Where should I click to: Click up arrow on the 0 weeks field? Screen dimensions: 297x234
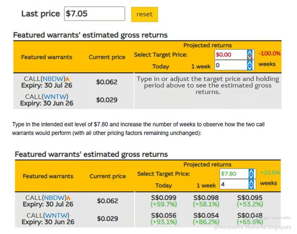point(250,63)
